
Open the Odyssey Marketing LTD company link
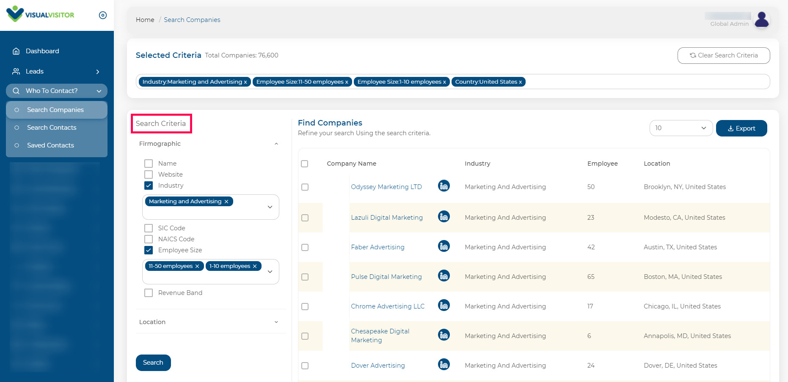tap(386, 187)
